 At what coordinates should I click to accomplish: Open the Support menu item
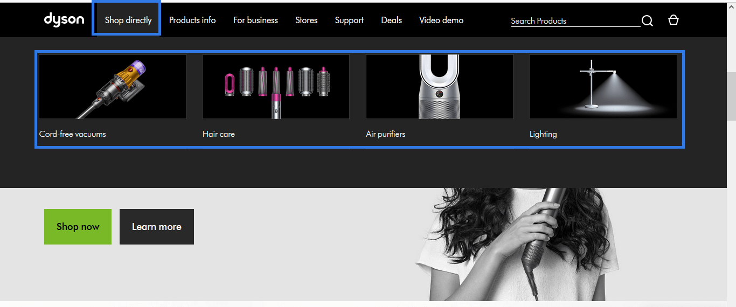[x=349, y=20]
